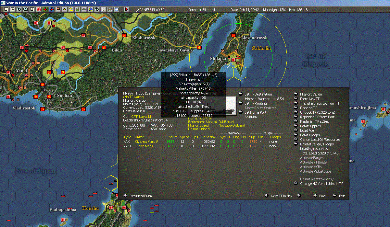Click the Do not react to enemy option

[x=317, y=179]
